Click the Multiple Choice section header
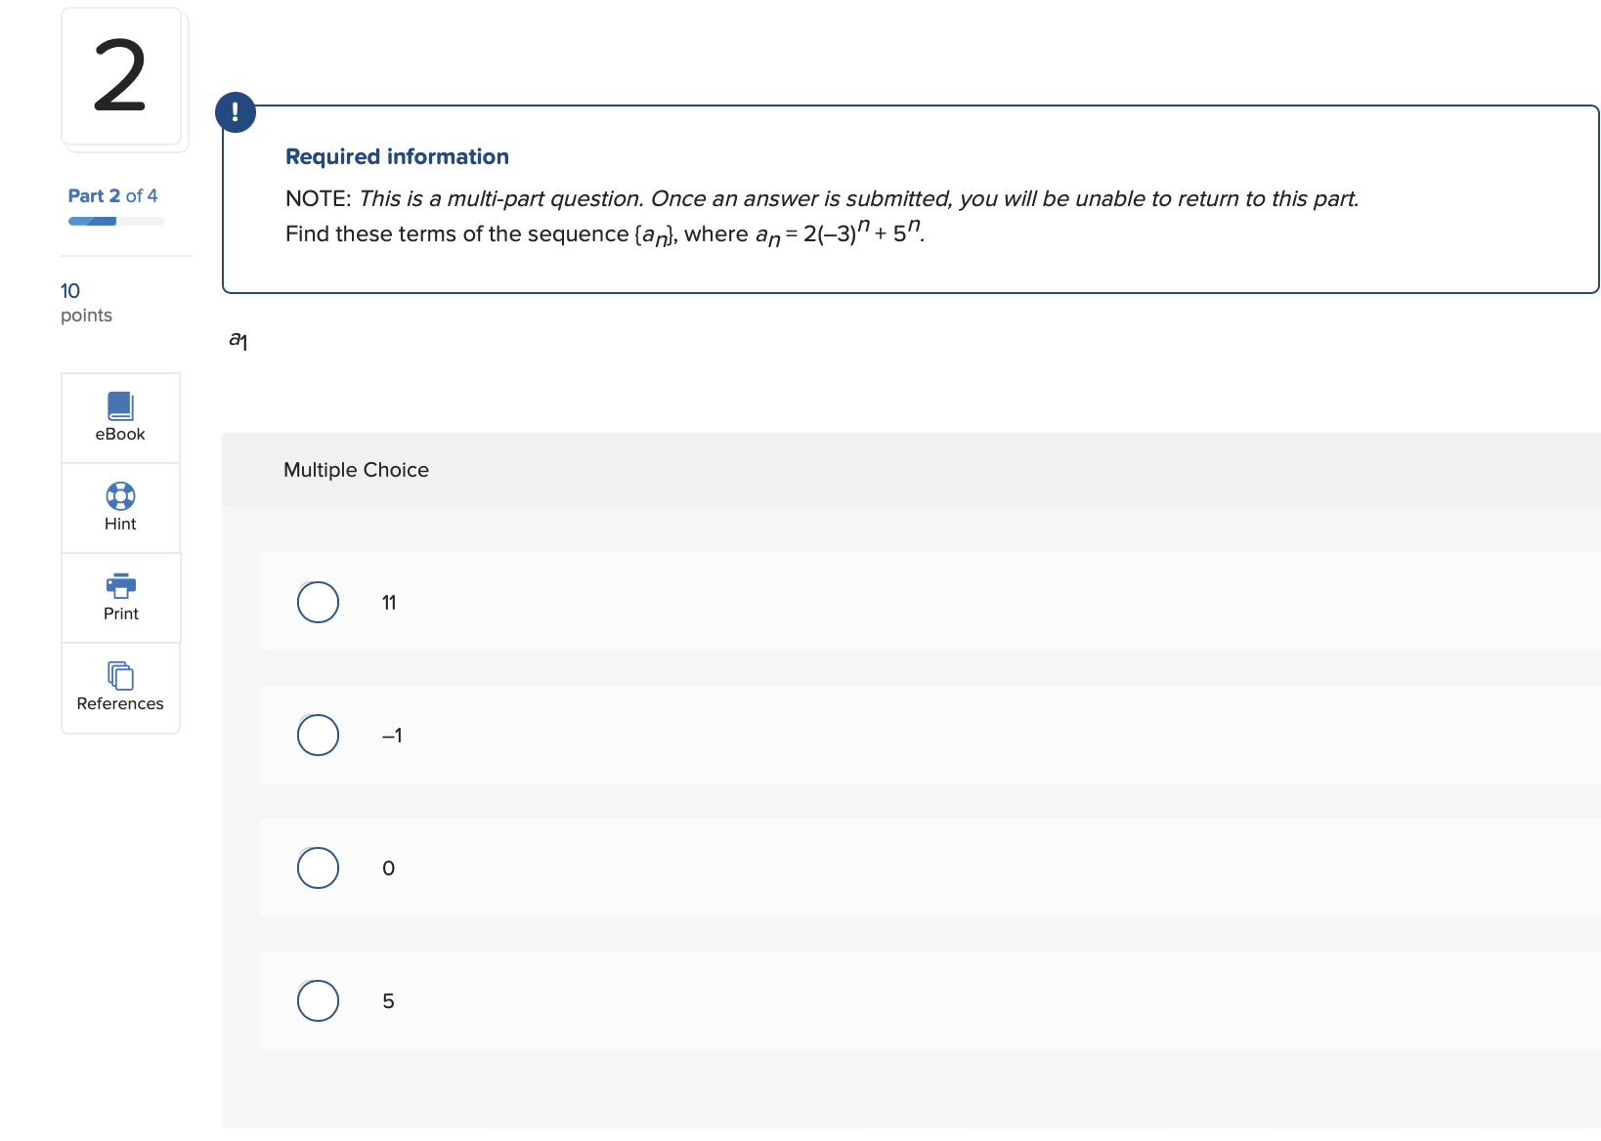Viewport: 1601px width, 1141px height. (356, 470)
